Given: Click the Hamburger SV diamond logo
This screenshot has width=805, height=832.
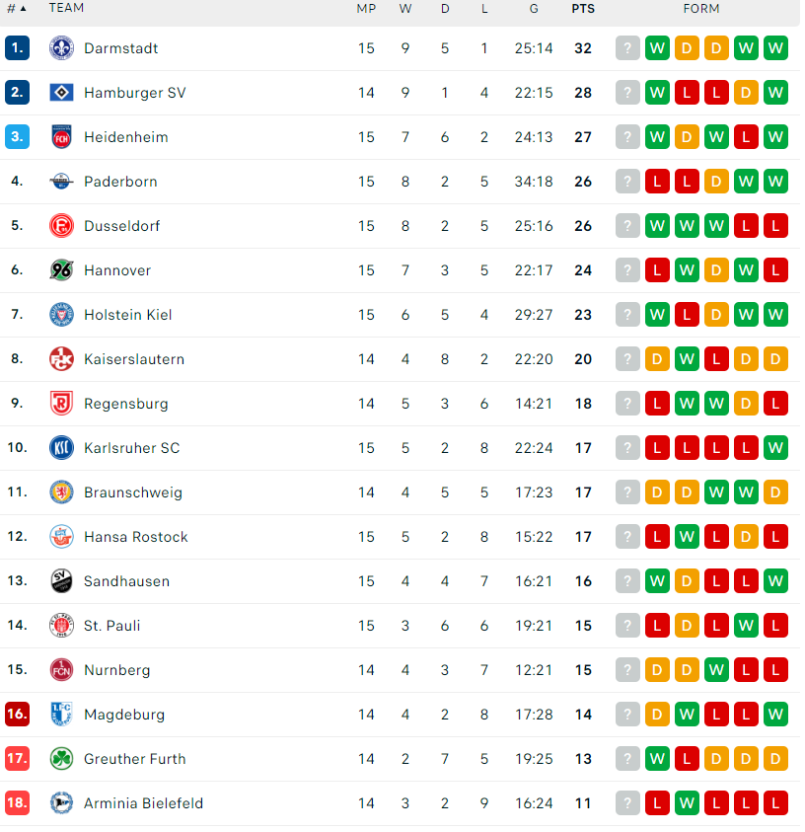Looking at the screenshot, I should [x=61, y=93].
